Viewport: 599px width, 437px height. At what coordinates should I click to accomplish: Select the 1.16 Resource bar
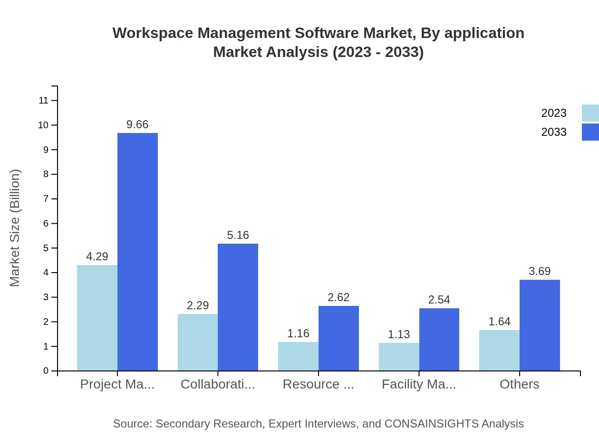click(298, 355)
